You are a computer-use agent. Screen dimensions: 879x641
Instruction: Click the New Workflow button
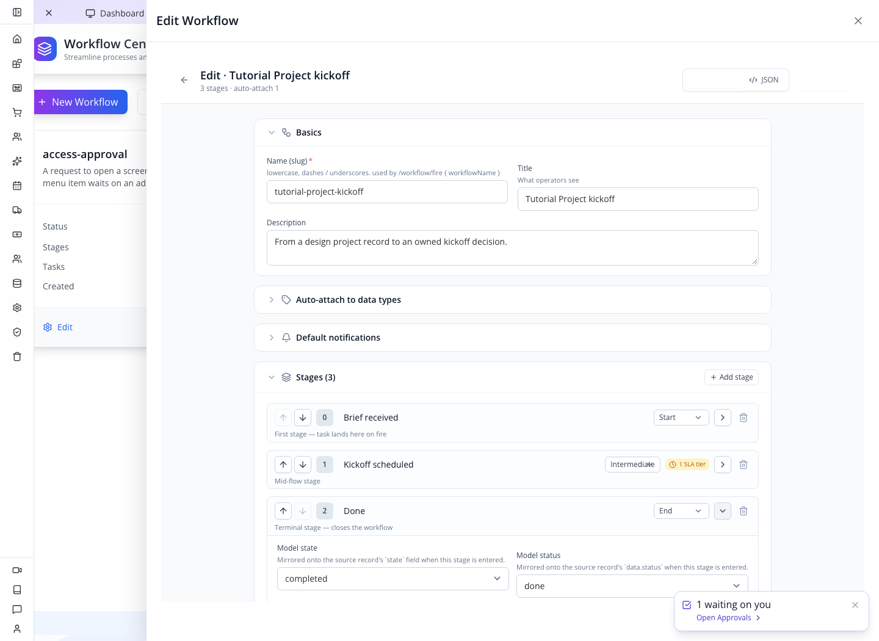pyautogui.click(x=81, y=102)
